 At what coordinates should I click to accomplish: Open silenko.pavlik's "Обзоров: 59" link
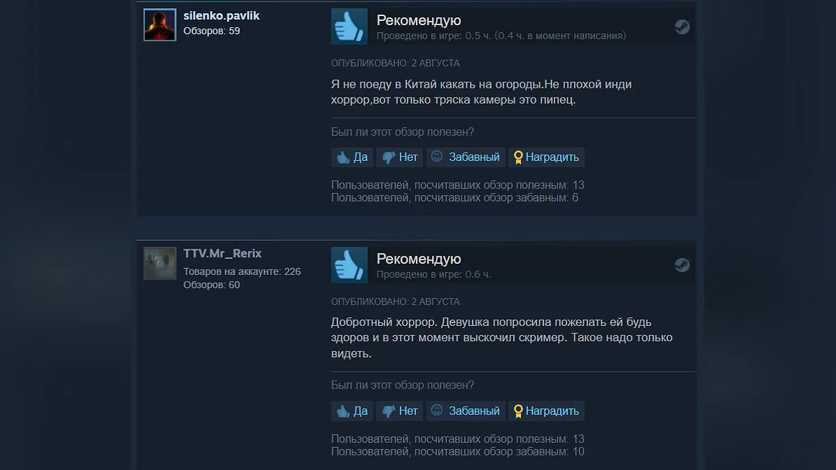pyautogui.click(x=212, y=31)
